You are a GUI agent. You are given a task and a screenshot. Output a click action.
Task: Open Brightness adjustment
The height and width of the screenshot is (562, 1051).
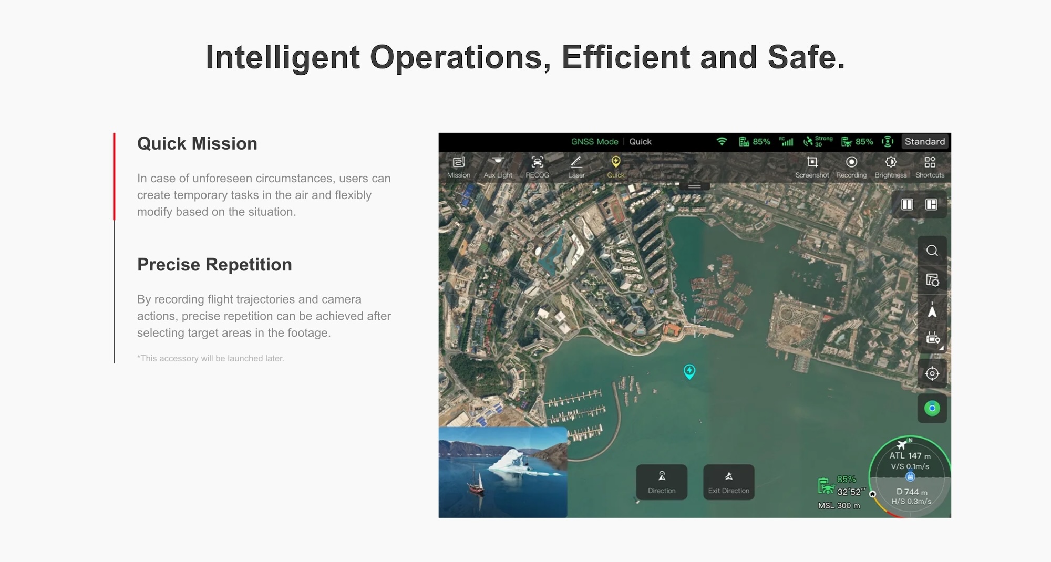coord(891,167)
